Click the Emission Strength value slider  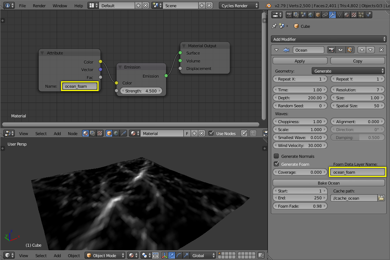(x=141, y=91)
